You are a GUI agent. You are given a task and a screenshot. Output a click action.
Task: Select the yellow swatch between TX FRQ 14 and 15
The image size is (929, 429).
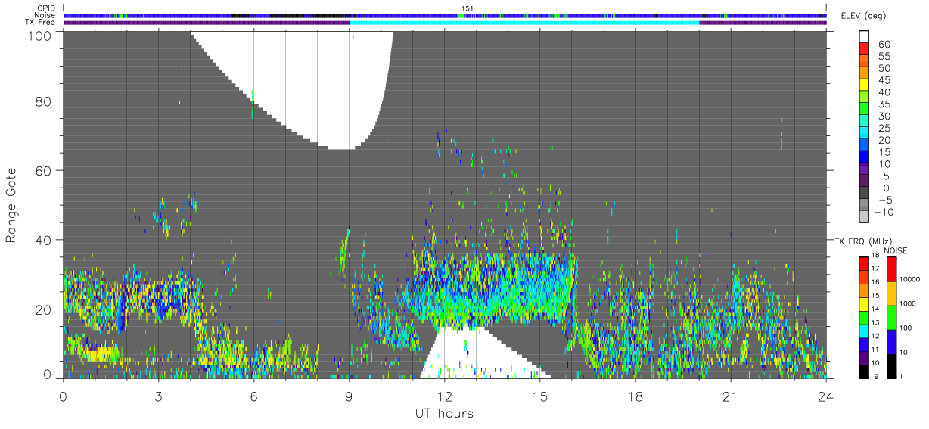[865, 303]
